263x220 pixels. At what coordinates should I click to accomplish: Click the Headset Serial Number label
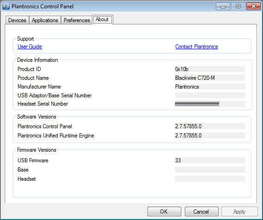(x=43, y=104)
